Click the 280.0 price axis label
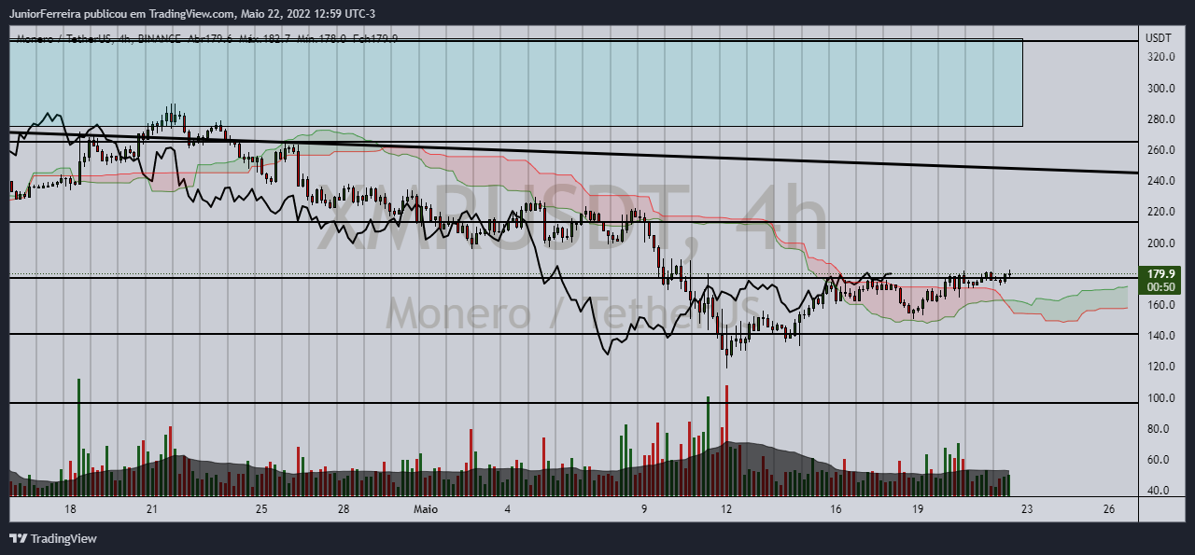The image size is (1195, 555). tap(1160, 119)
